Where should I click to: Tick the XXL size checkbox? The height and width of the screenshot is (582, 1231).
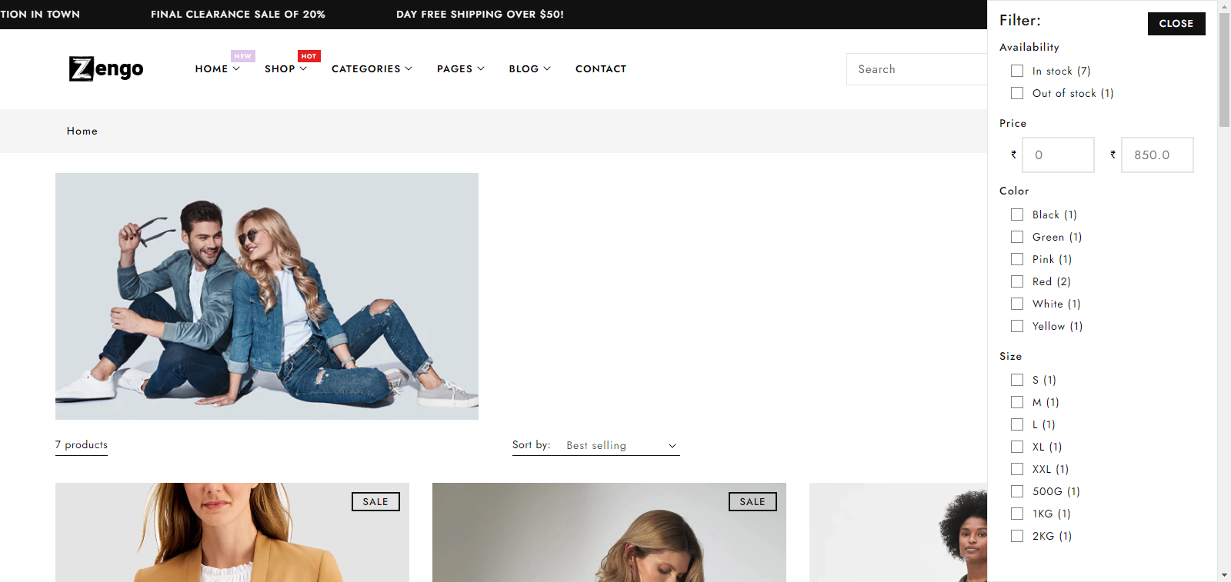(x=1017, y=469)
